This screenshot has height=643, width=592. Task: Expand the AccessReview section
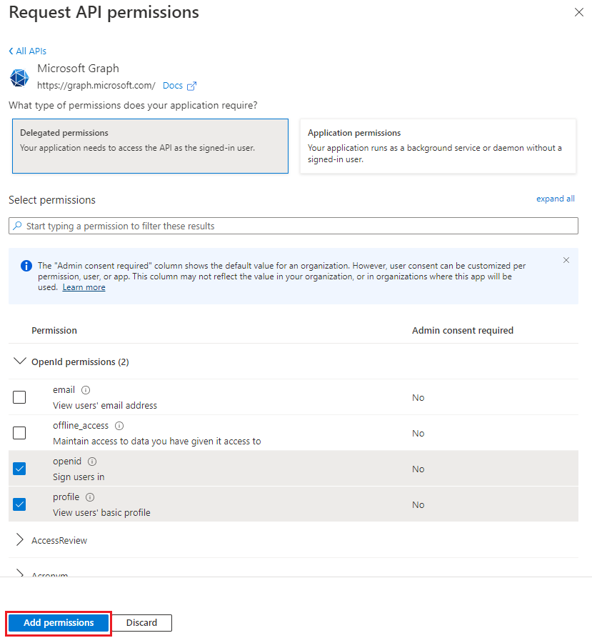pos(19,540)
